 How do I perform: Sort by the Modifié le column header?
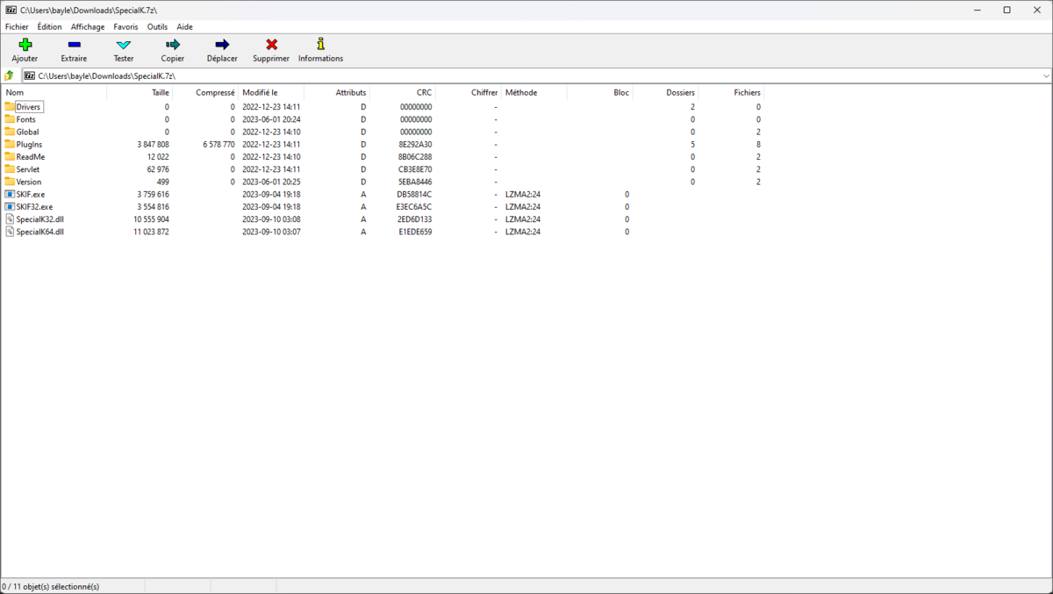point(271,92)
